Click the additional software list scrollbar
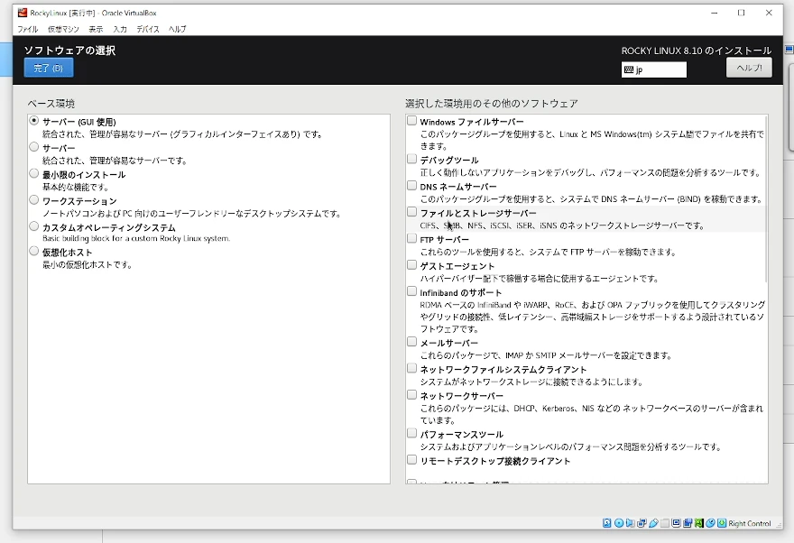Screen dimensions: 794x543 [766, 200]
